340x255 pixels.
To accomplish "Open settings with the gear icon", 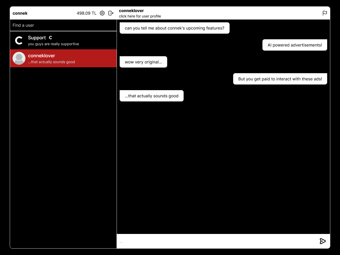I will point(102,13).
